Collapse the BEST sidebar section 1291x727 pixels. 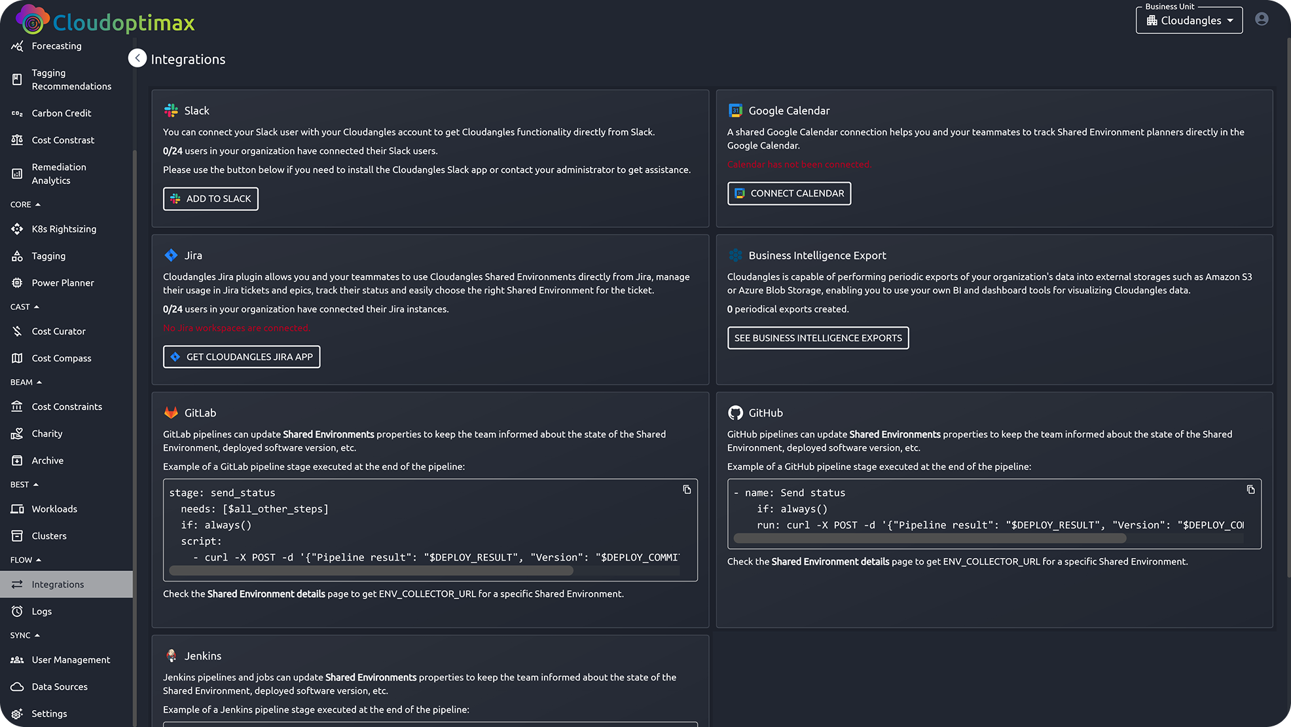[x=24, y=485]
